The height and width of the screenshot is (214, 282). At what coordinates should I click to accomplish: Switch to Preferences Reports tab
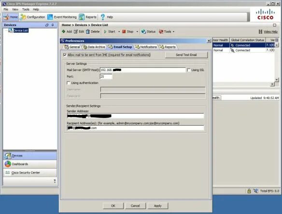coord(168,47)
